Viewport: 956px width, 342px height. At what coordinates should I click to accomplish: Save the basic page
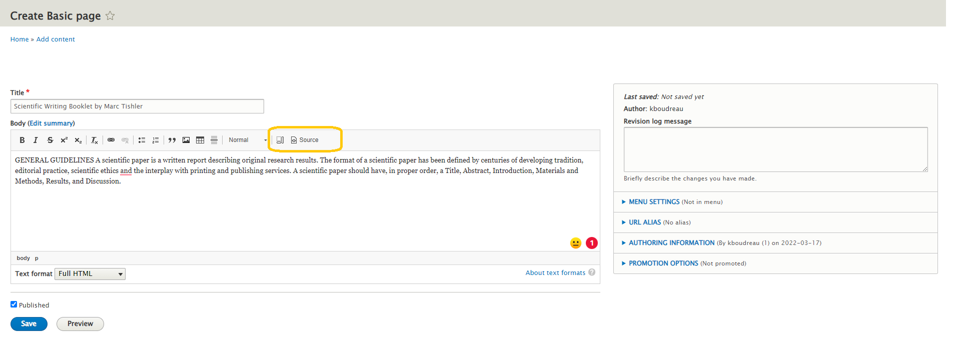[x=29, y=324]
